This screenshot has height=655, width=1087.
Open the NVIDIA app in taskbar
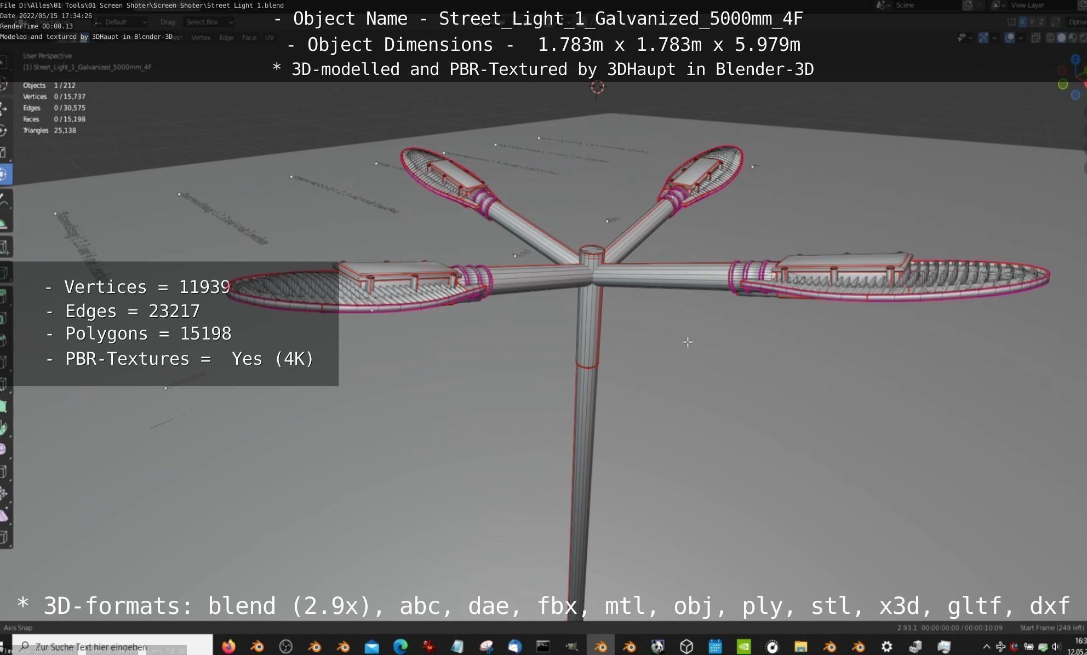(744, 646)
